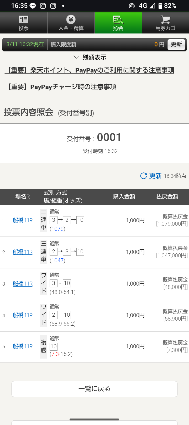The width and height of the screenshot is (189, 425).
Task: Open the PayPayチャージ時の注意事項 link
Action: coord(61,87)
